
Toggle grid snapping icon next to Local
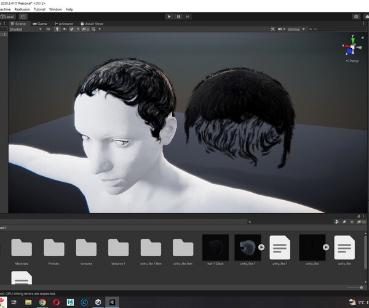click(23, 17)
